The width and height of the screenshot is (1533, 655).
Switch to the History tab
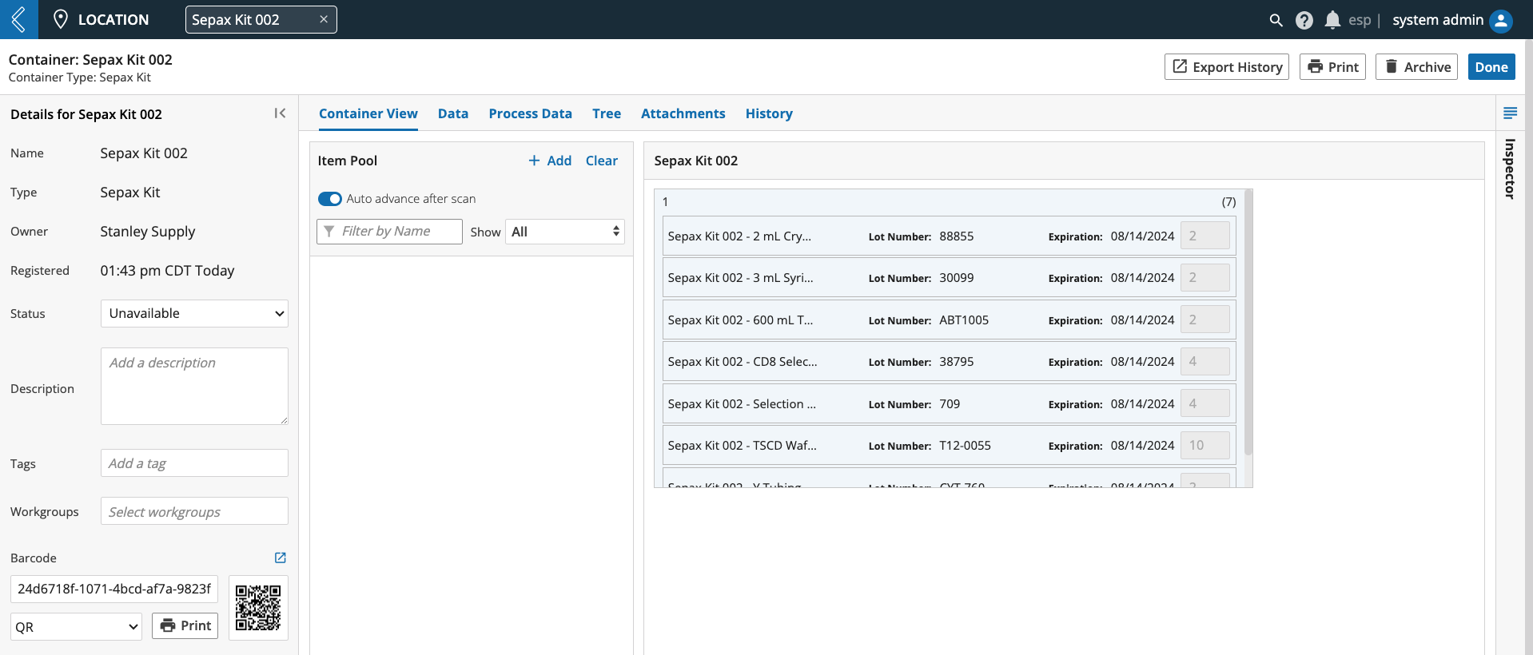(x=769, y=113)
